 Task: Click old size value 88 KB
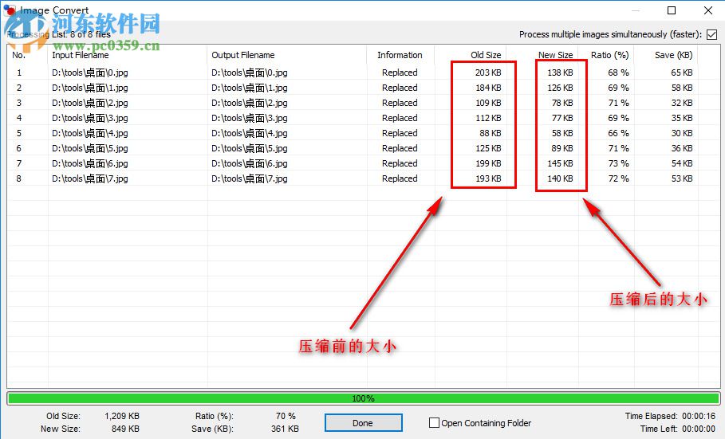coord(491,133)
